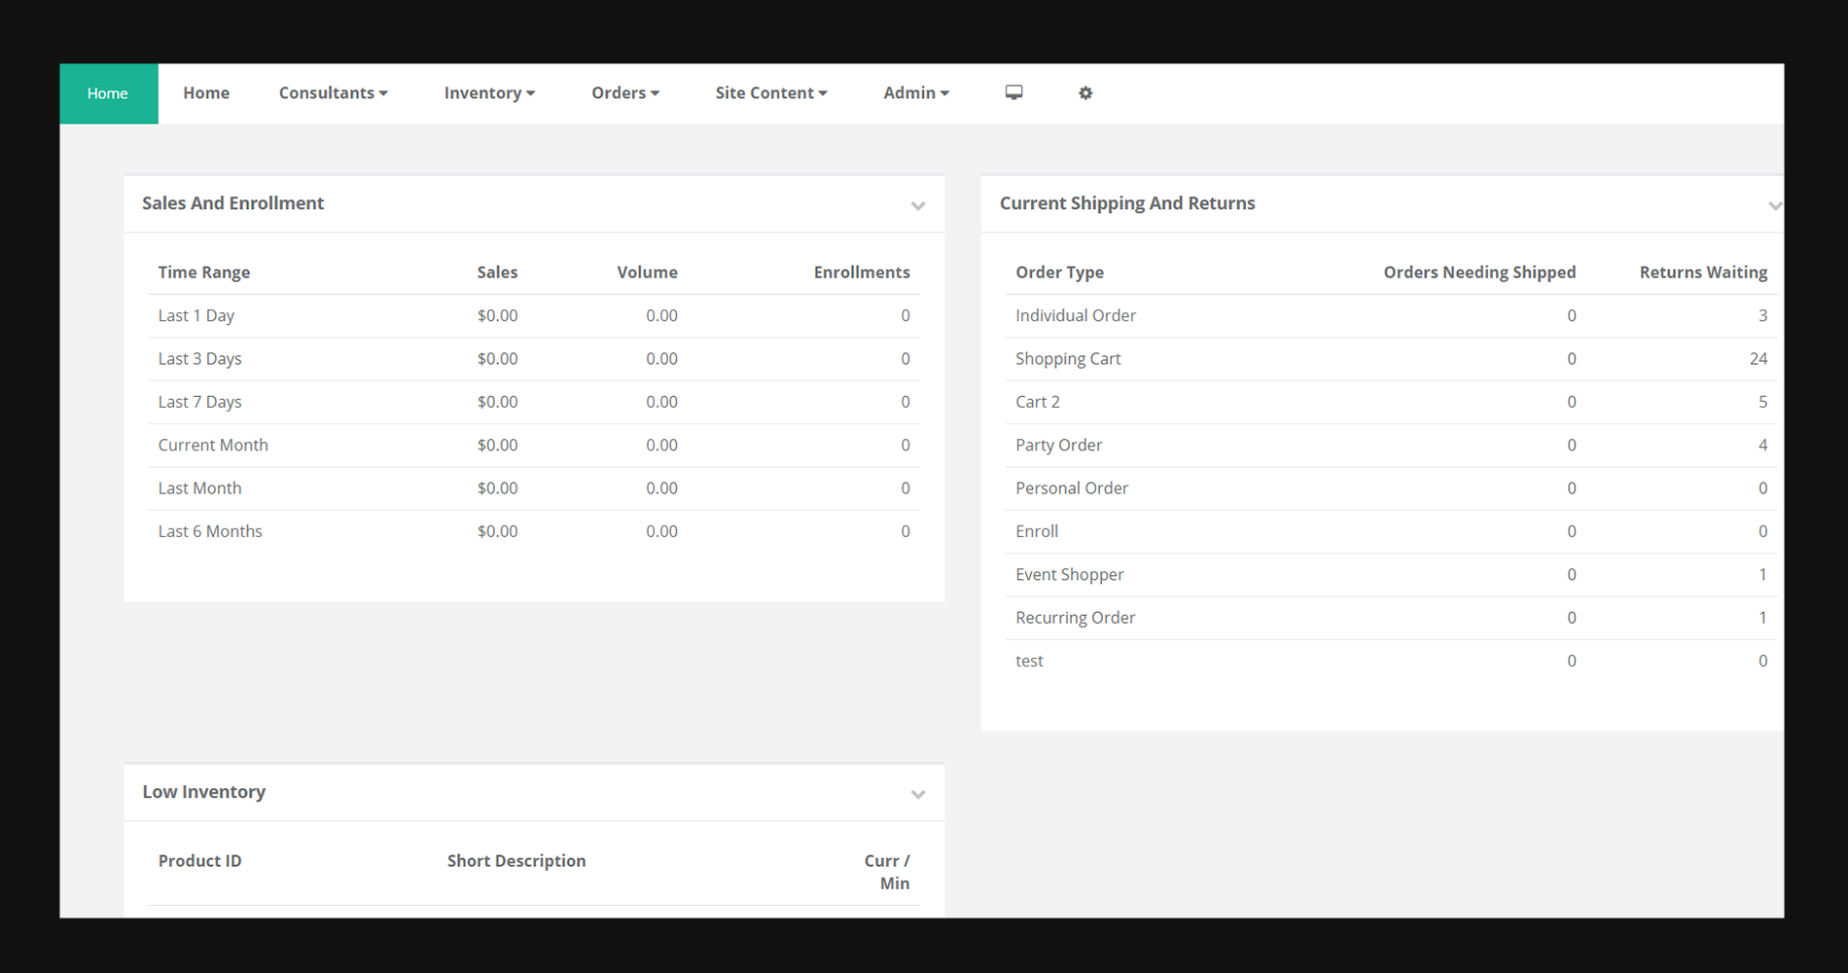Screen dimensions: 1848x973
Task: Select the Shopping Cart order type
Action: point(1068,358)
